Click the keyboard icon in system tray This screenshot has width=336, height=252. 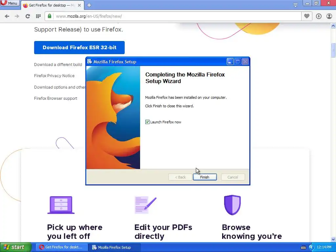click(x=304, y=247)
